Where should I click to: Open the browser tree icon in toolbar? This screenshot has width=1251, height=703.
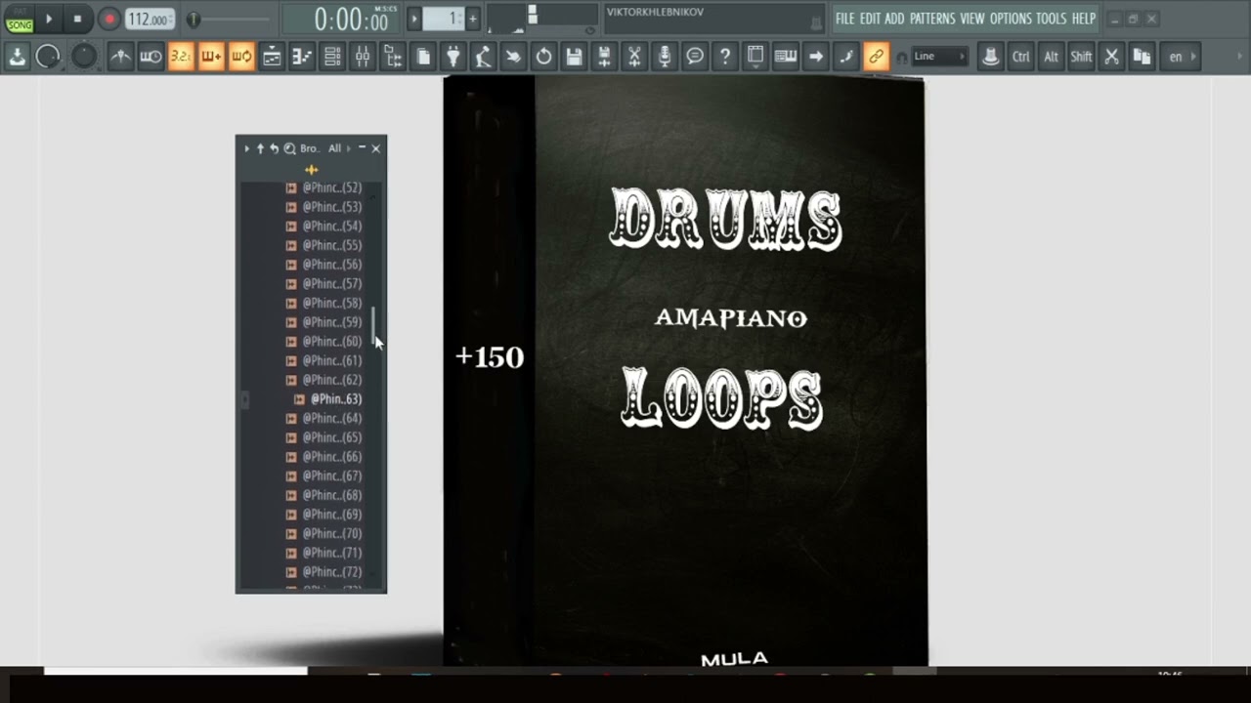(x=393, y=57)
